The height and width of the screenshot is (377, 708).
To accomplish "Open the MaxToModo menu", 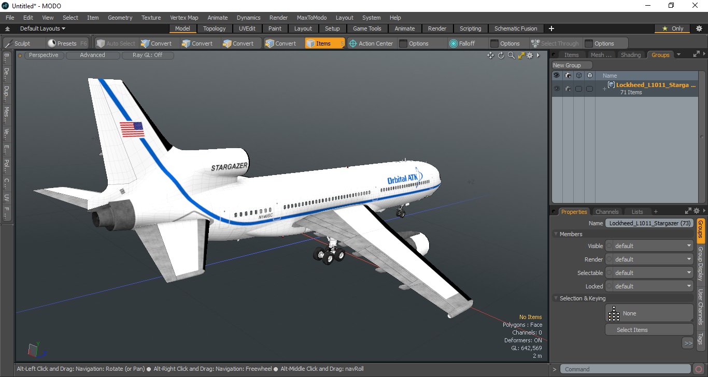I will click(x=311, y=18).
